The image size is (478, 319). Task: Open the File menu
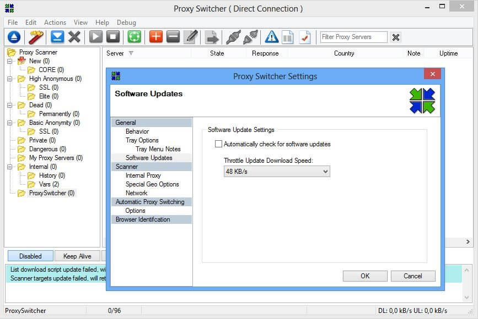click(13, 23)
